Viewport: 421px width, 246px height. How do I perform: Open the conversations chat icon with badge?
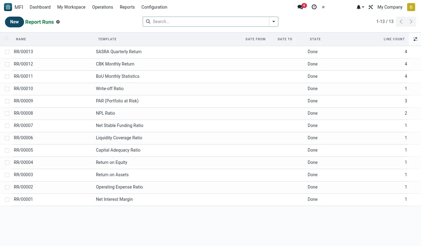pos(301,7)
